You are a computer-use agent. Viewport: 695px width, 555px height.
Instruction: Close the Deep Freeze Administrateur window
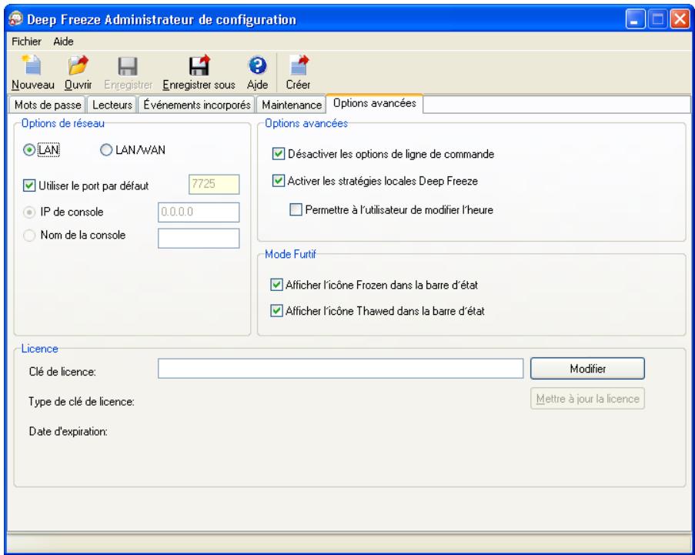pos(680,19)
